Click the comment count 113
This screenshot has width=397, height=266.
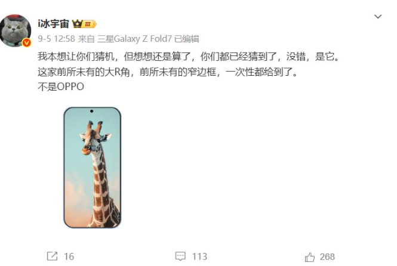[x=199, y=256]
